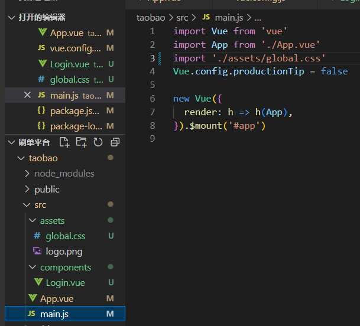This screenshot has width=360, height=326.
Task: Collapse all folders in explorer
Action: click(x=115, y=142)
